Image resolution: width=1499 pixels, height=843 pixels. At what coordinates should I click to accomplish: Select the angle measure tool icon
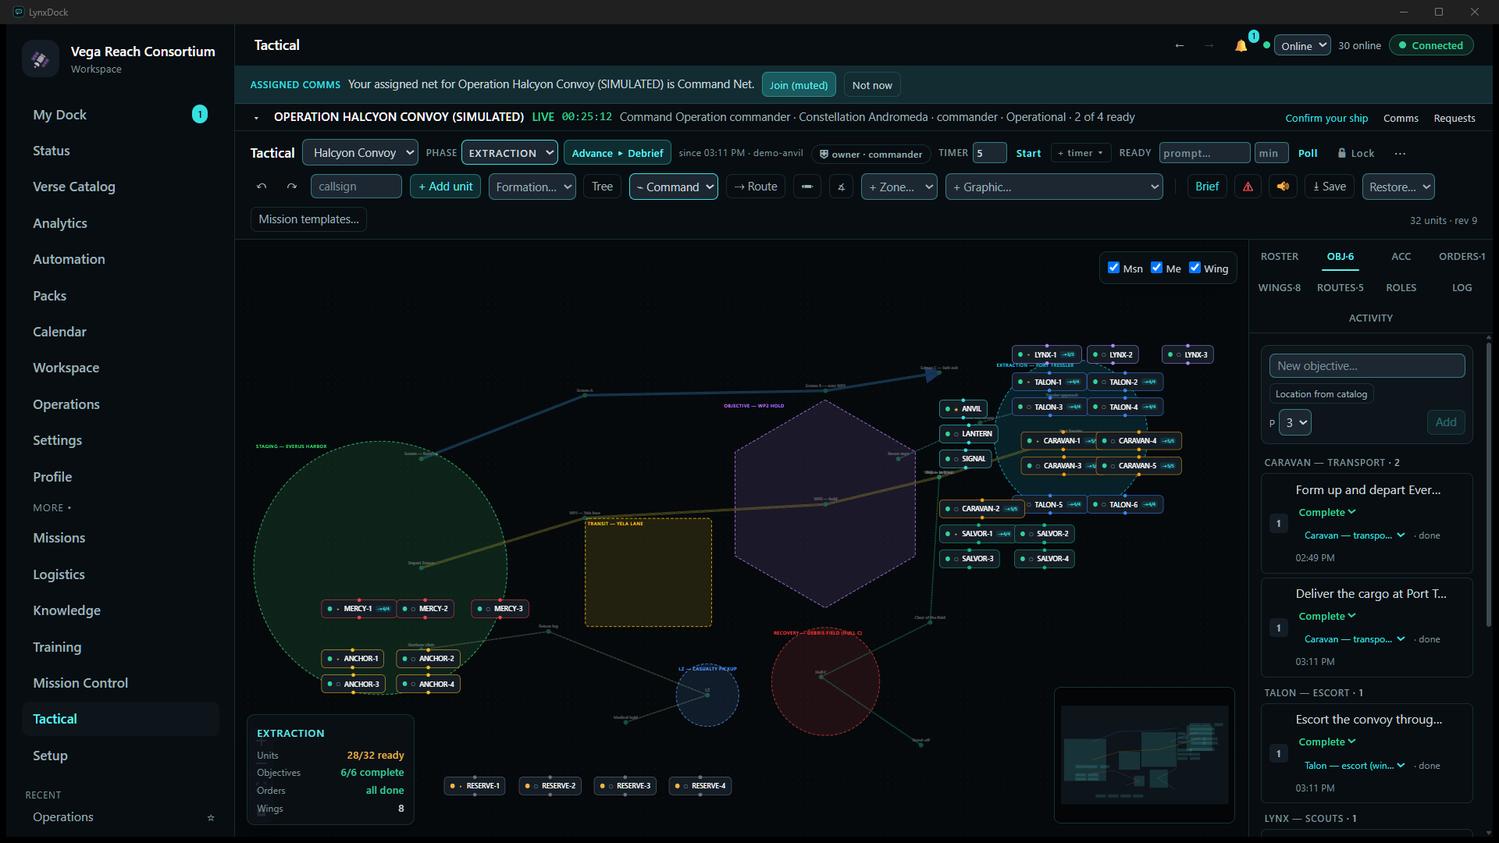(x=841, y=187)
